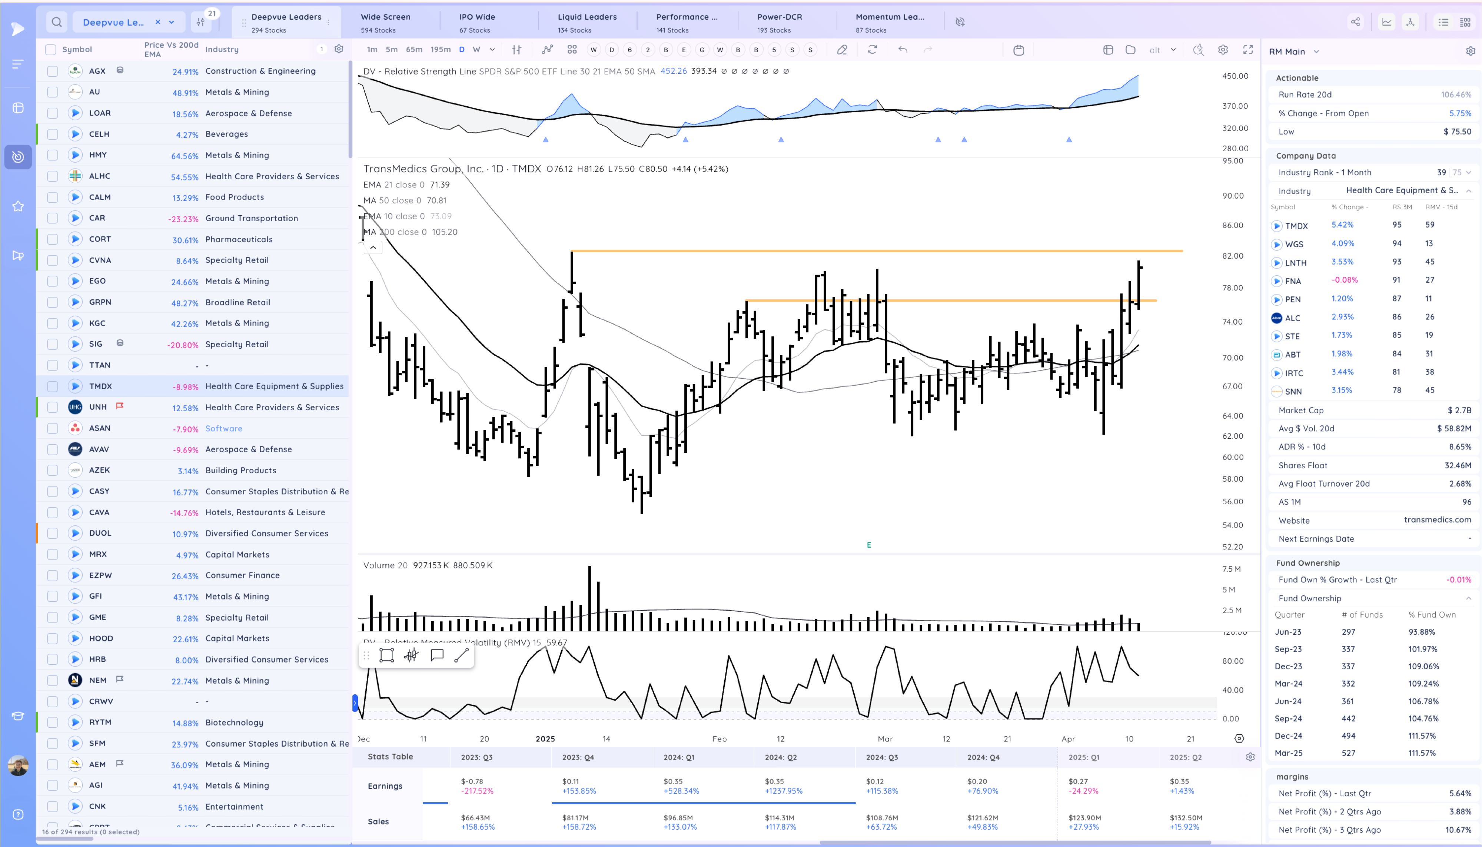The width and height of the screenshot is (1482, 847).
Task: Click the refresh chart icon
Action: [872, 49]
